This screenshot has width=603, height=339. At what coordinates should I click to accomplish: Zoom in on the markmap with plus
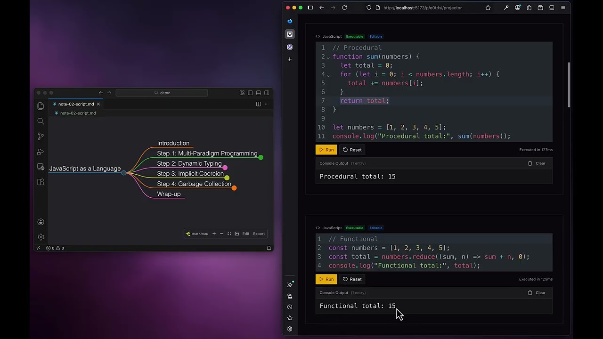pos(214,234)
